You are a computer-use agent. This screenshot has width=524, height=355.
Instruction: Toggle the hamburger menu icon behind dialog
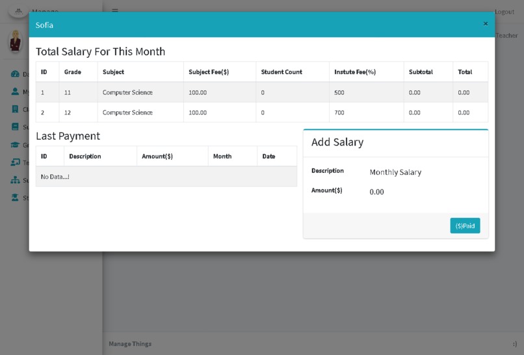coord(115,10)
